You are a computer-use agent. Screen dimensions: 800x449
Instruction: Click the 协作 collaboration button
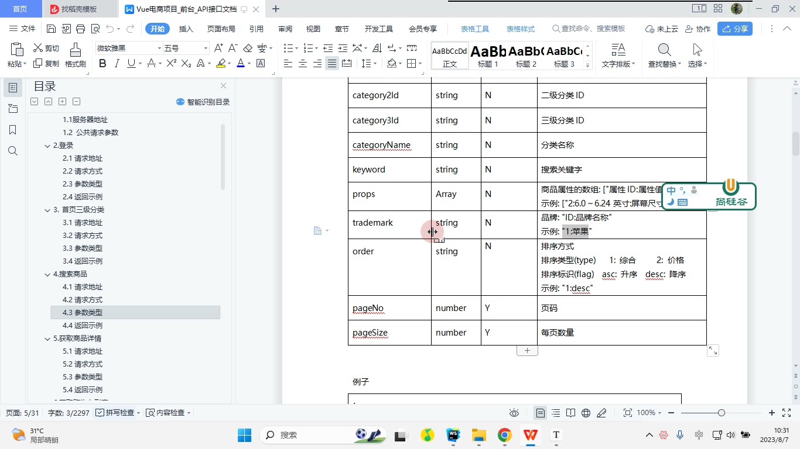(697, 29)
